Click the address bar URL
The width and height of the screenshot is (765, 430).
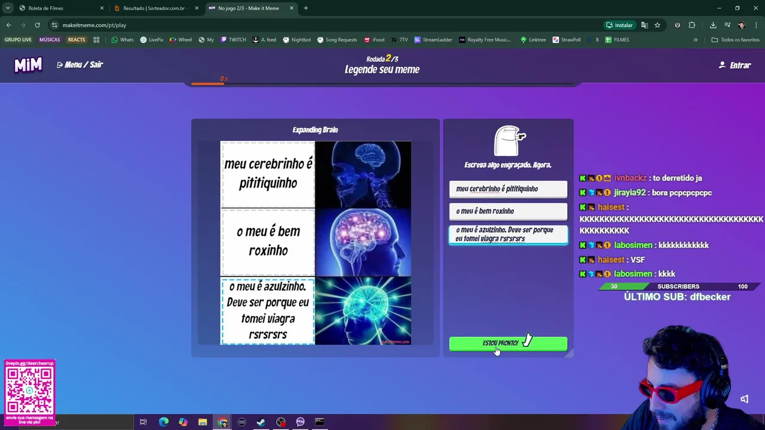tap(94, 25)
